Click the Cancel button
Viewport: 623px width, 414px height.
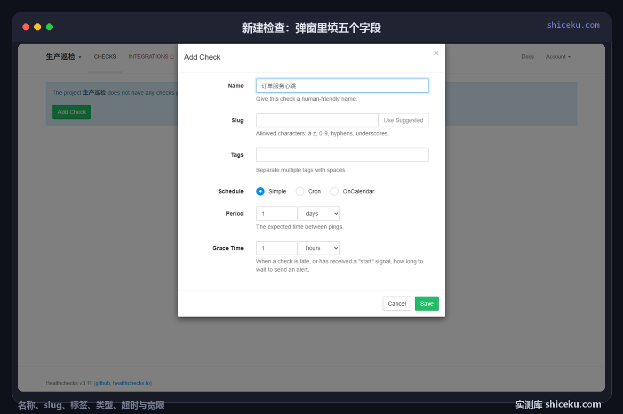click(x=396, y=304)
